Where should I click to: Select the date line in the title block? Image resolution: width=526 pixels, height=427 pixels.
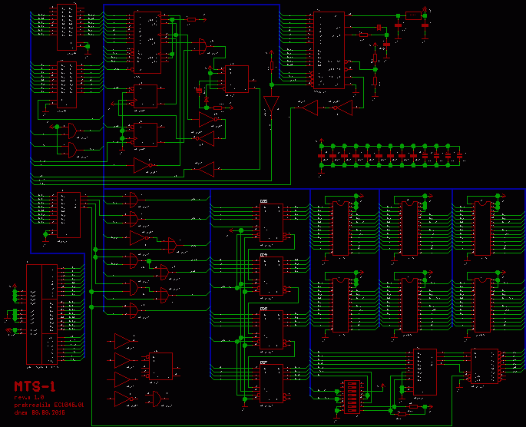tap(48, 412)
